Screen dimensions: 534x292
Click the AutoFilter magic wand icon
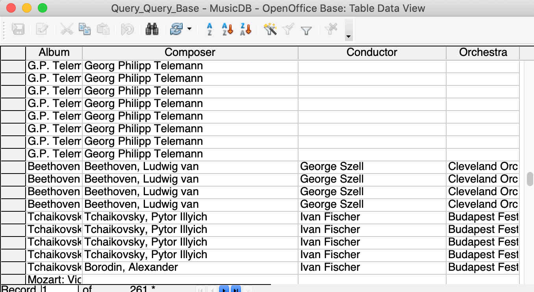270,29
